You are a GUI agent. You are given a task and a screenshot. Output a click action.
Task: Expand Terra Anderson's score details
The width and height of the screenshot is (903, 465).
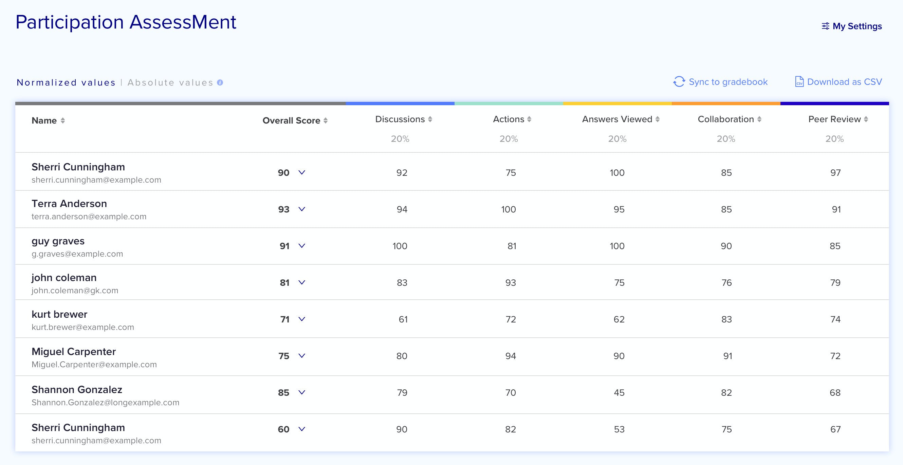coord(301,209)
